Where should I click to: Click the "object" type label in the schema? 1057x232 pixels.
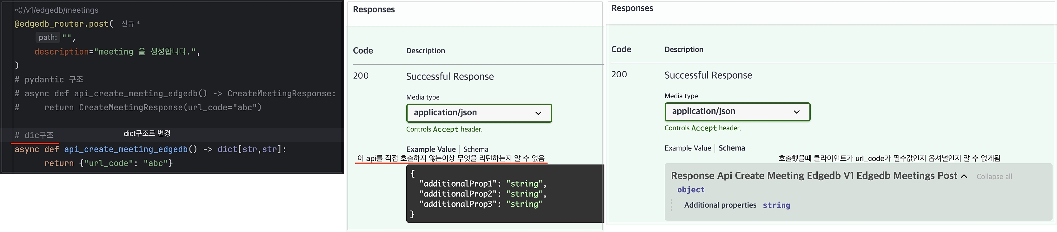click(691, 190)
